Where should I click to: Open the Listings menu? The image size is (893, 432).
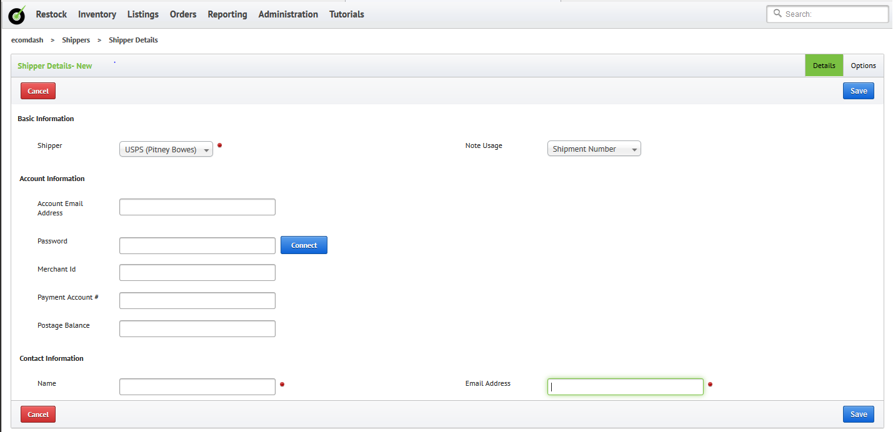[x=143, y=14]
